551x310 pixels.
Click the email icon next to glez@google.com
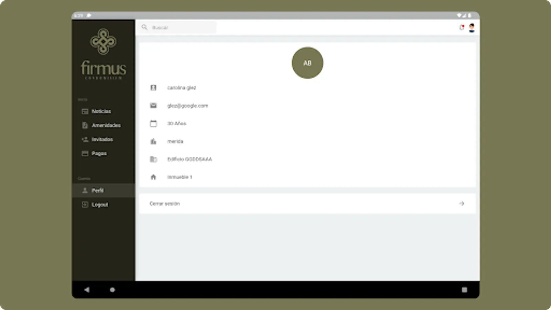point(153,105)
